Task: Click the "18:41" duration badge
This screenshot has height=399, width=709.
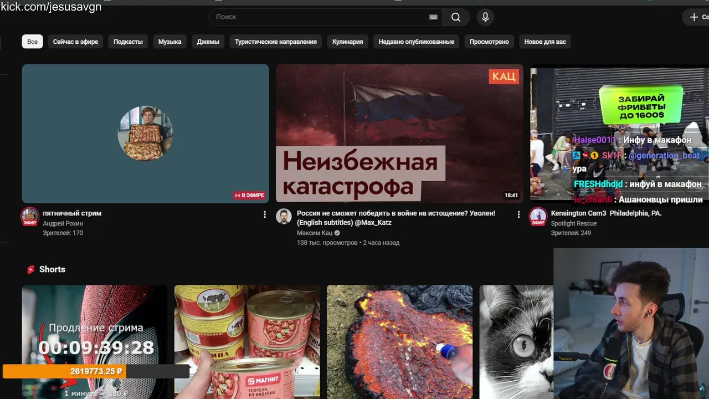Action: click(511, 195)
